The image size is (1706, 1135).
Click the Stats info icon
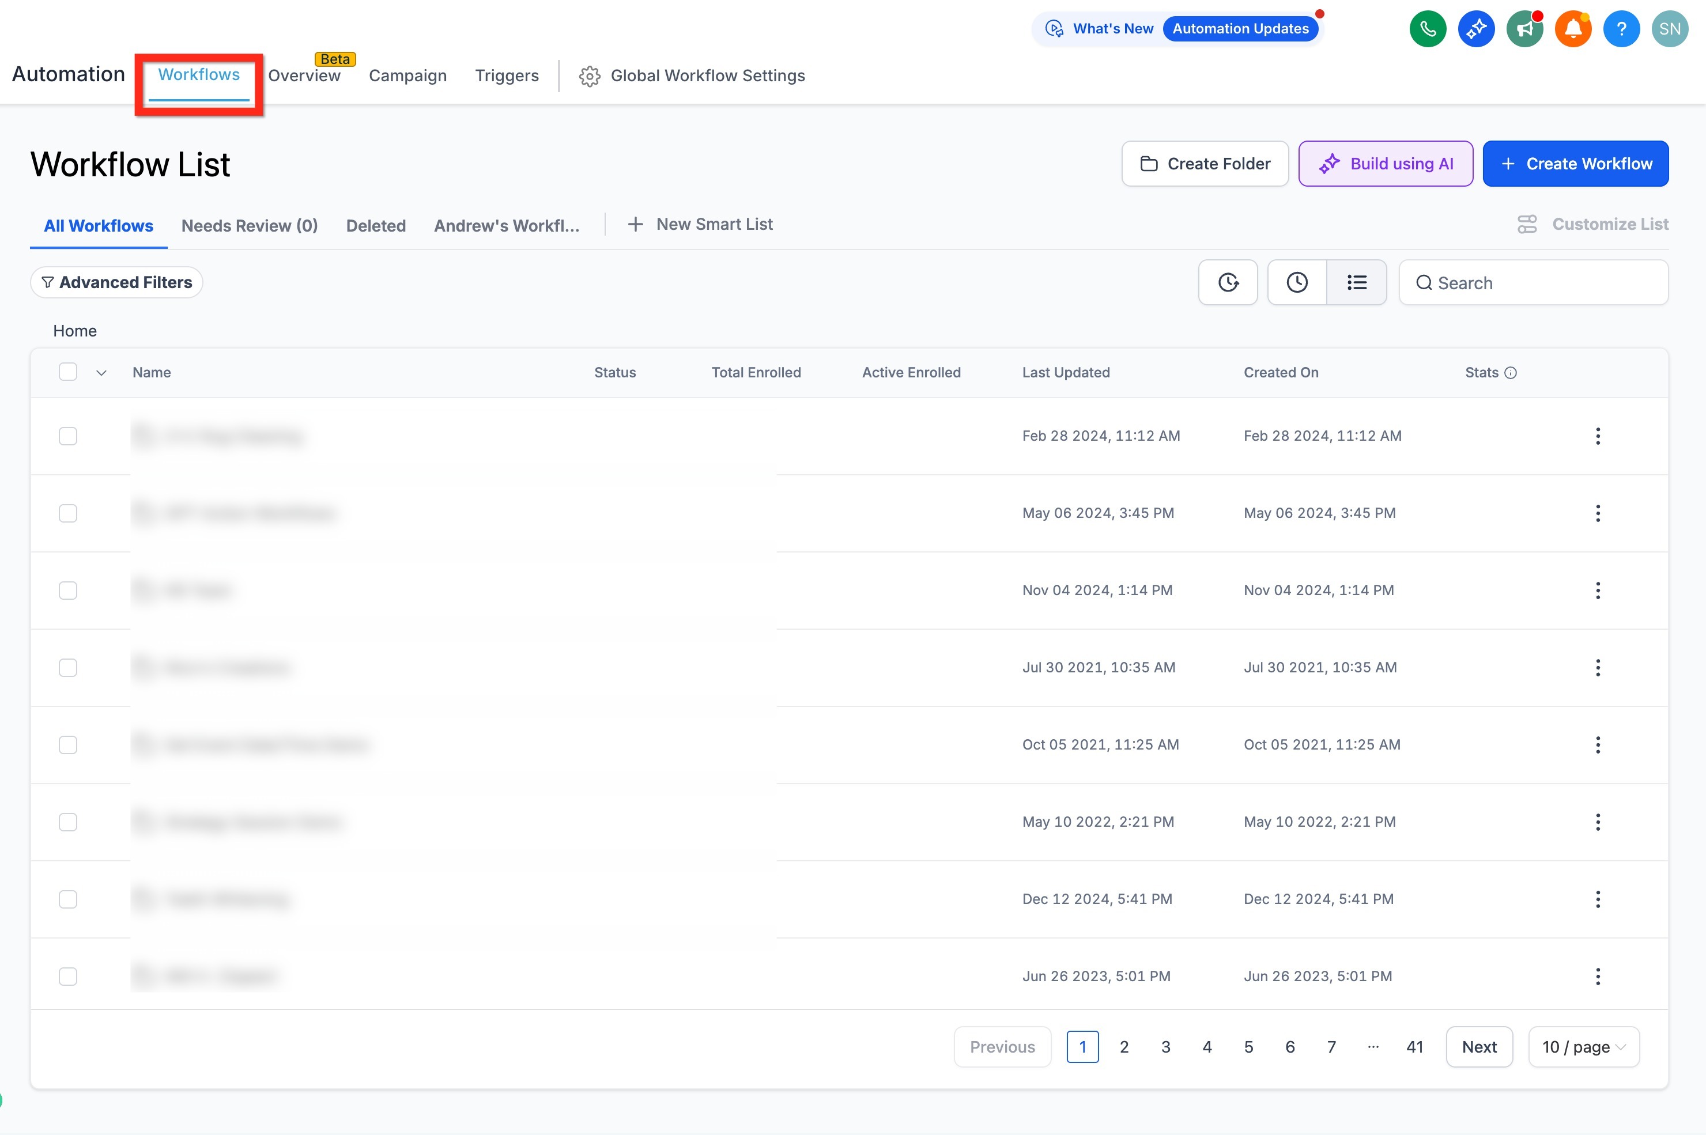point(1511,373)
